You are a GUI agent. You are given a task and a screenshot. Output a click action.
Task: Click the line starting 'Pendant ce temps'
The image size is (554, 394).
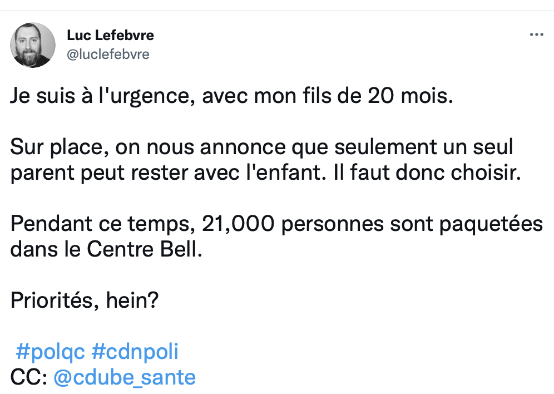click(276, 224)
